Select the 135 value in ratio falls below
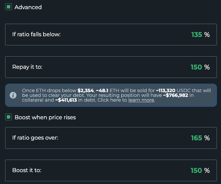Viewport: 221px width, 184px height. click(197, 35)
